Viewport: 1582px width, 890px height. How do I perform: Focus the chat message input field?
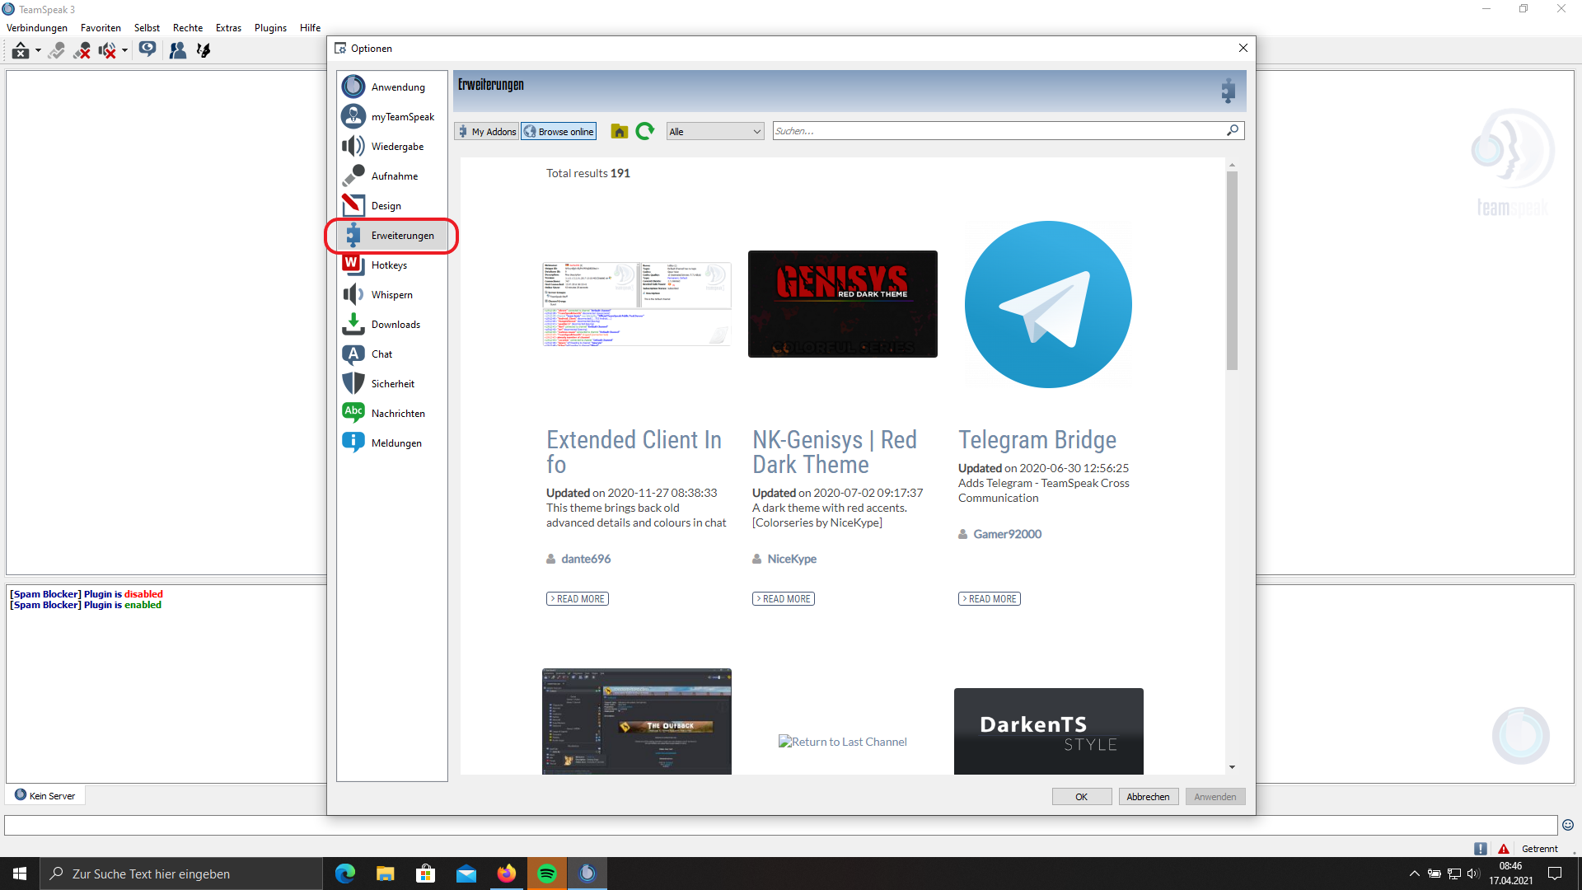[x=780, y=825]
